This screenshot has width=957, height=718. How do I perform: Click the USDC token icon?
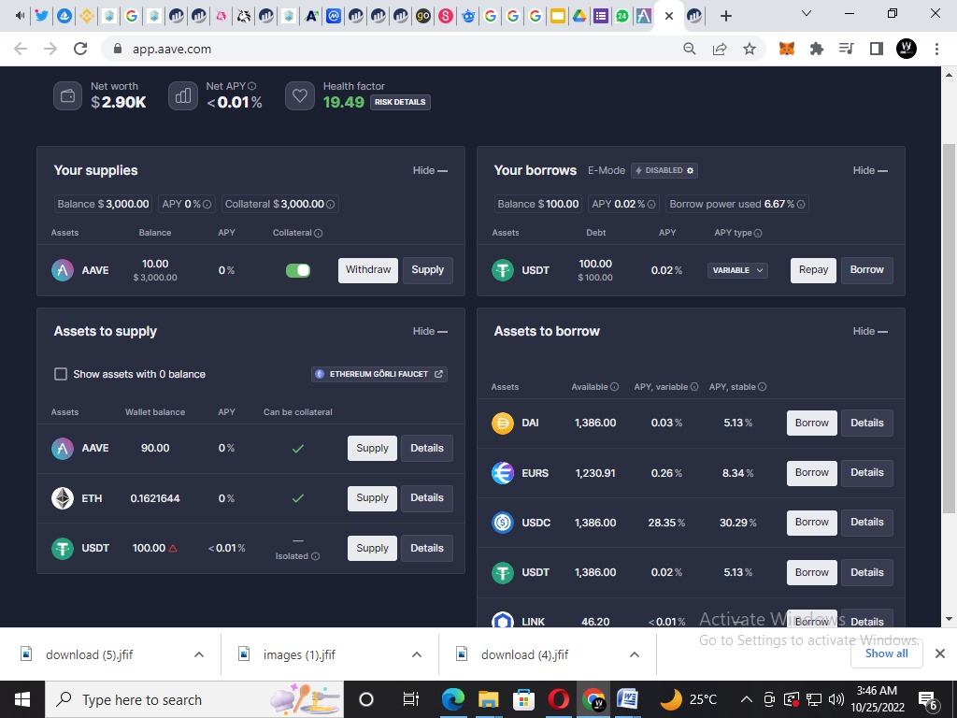pos(504,523)
